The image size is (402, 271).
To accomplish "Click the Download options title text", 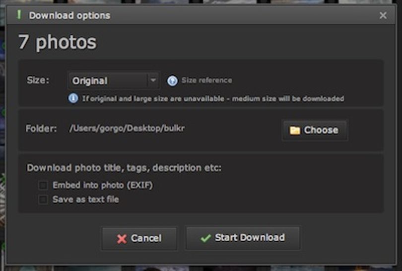I will tap(69, 15).
